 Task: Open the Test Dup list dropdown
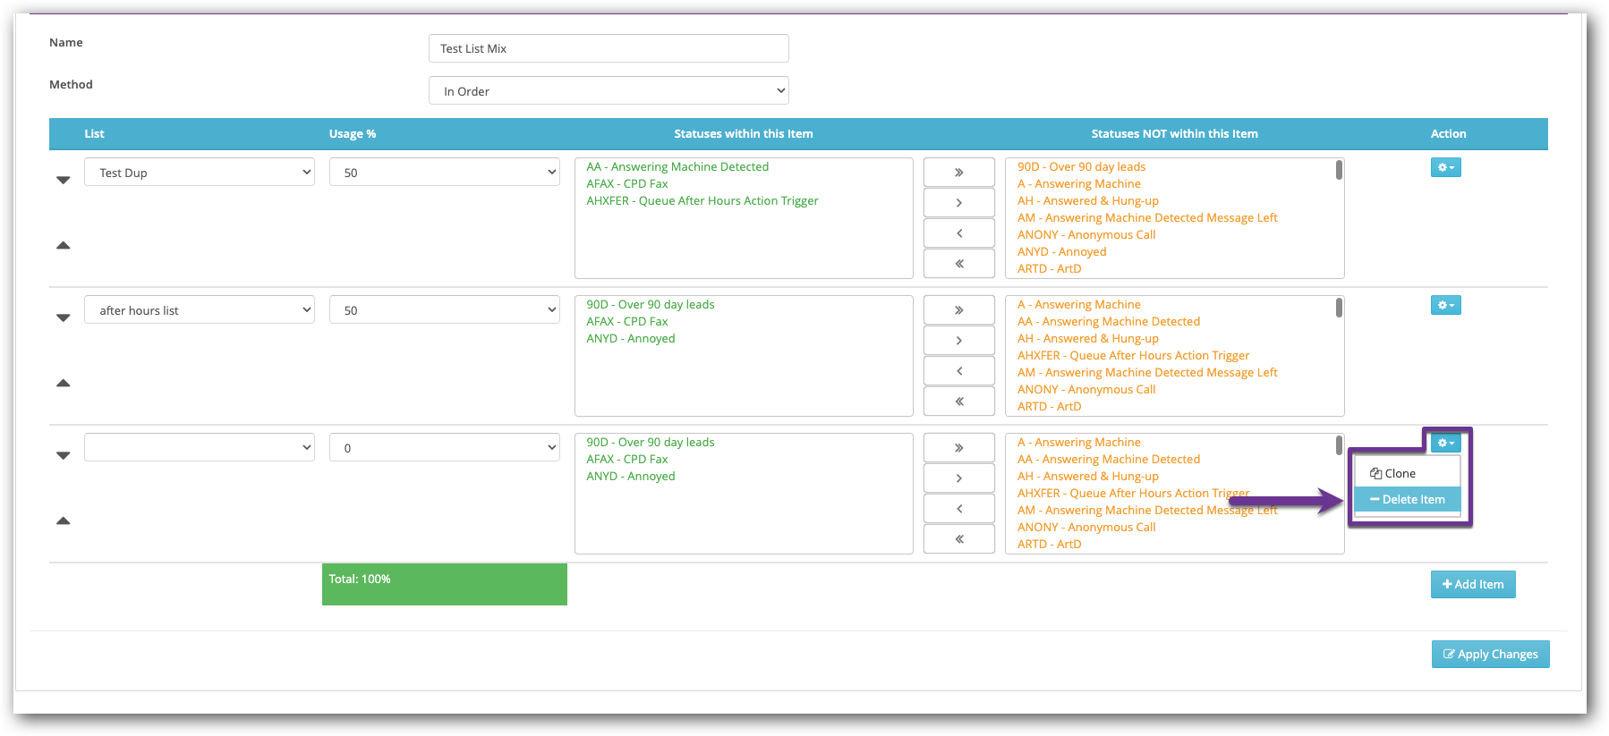click(x=200, y=173)
